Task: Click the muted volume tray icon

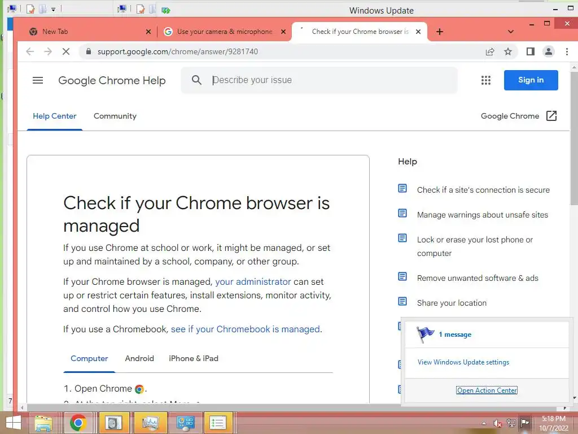Action: click(x=498, y=424)
